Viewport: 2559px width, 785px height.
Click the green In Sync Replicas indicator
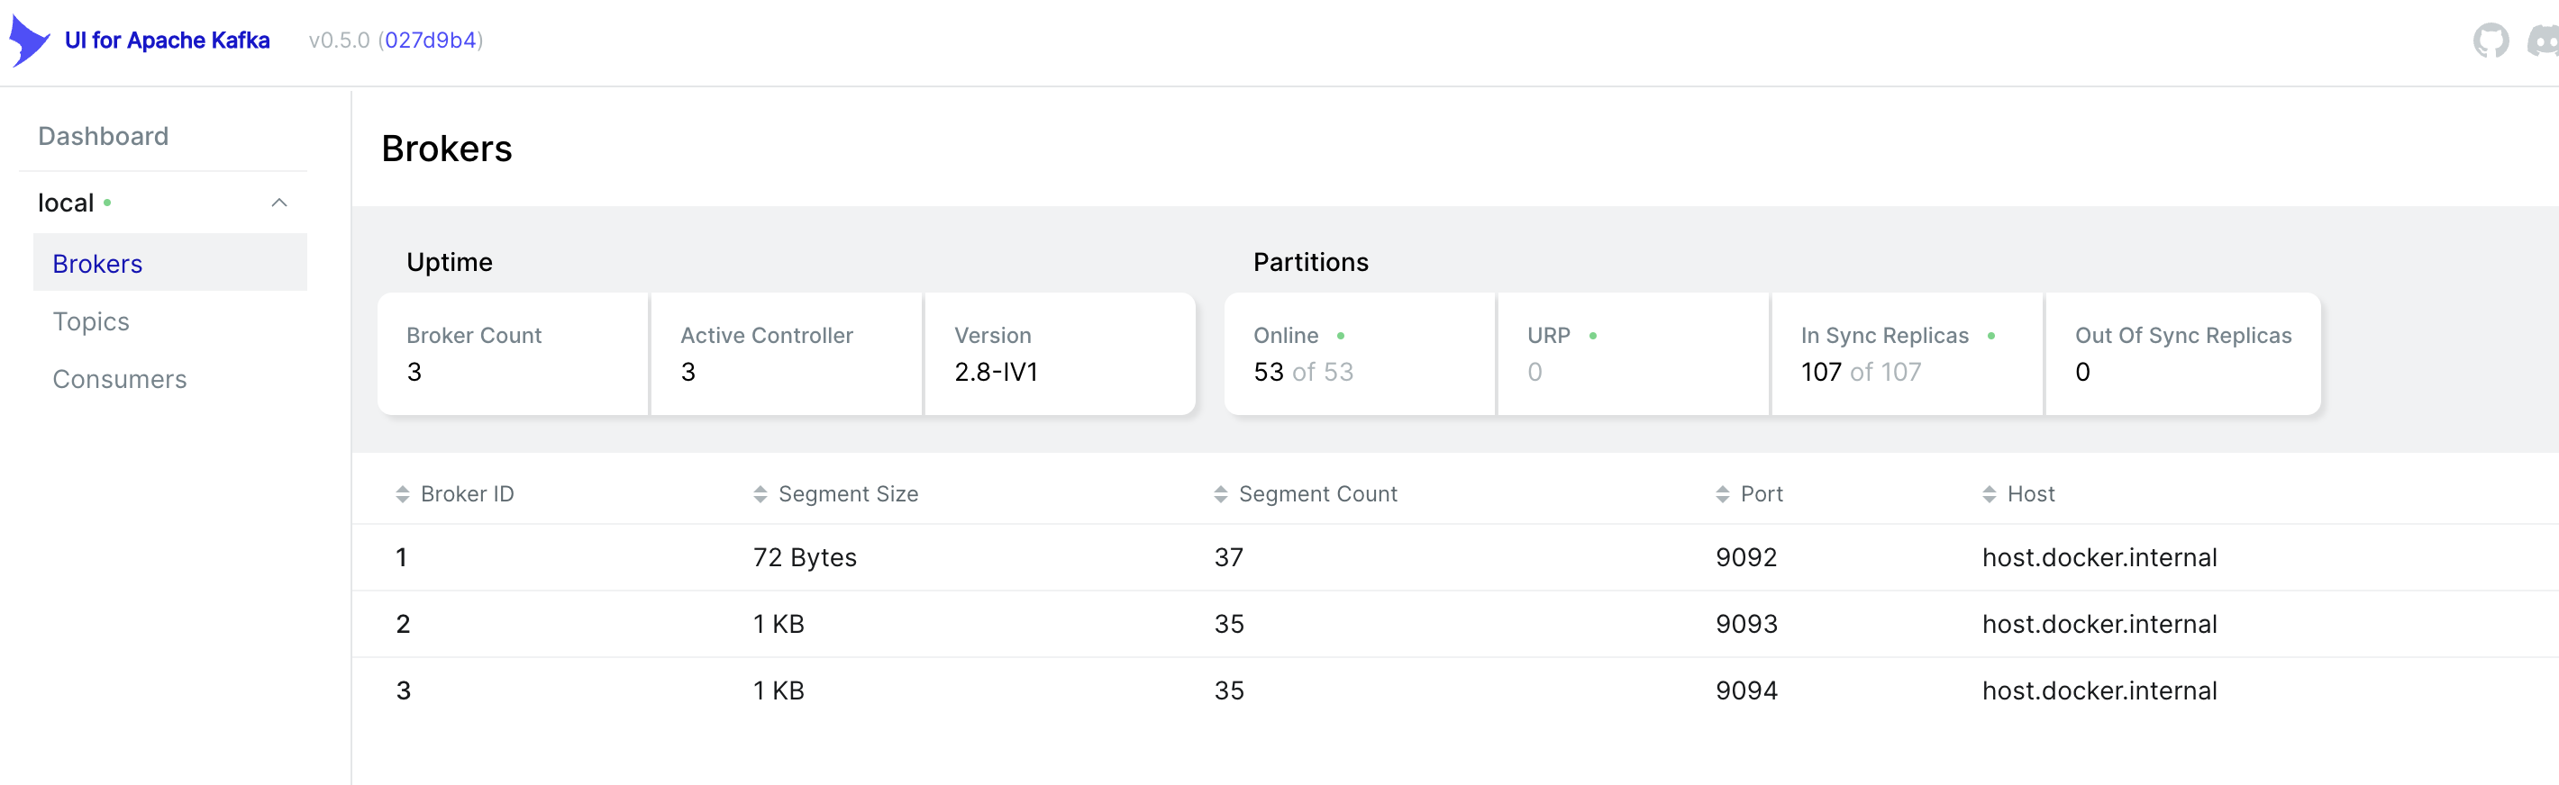click(1991, 337)
